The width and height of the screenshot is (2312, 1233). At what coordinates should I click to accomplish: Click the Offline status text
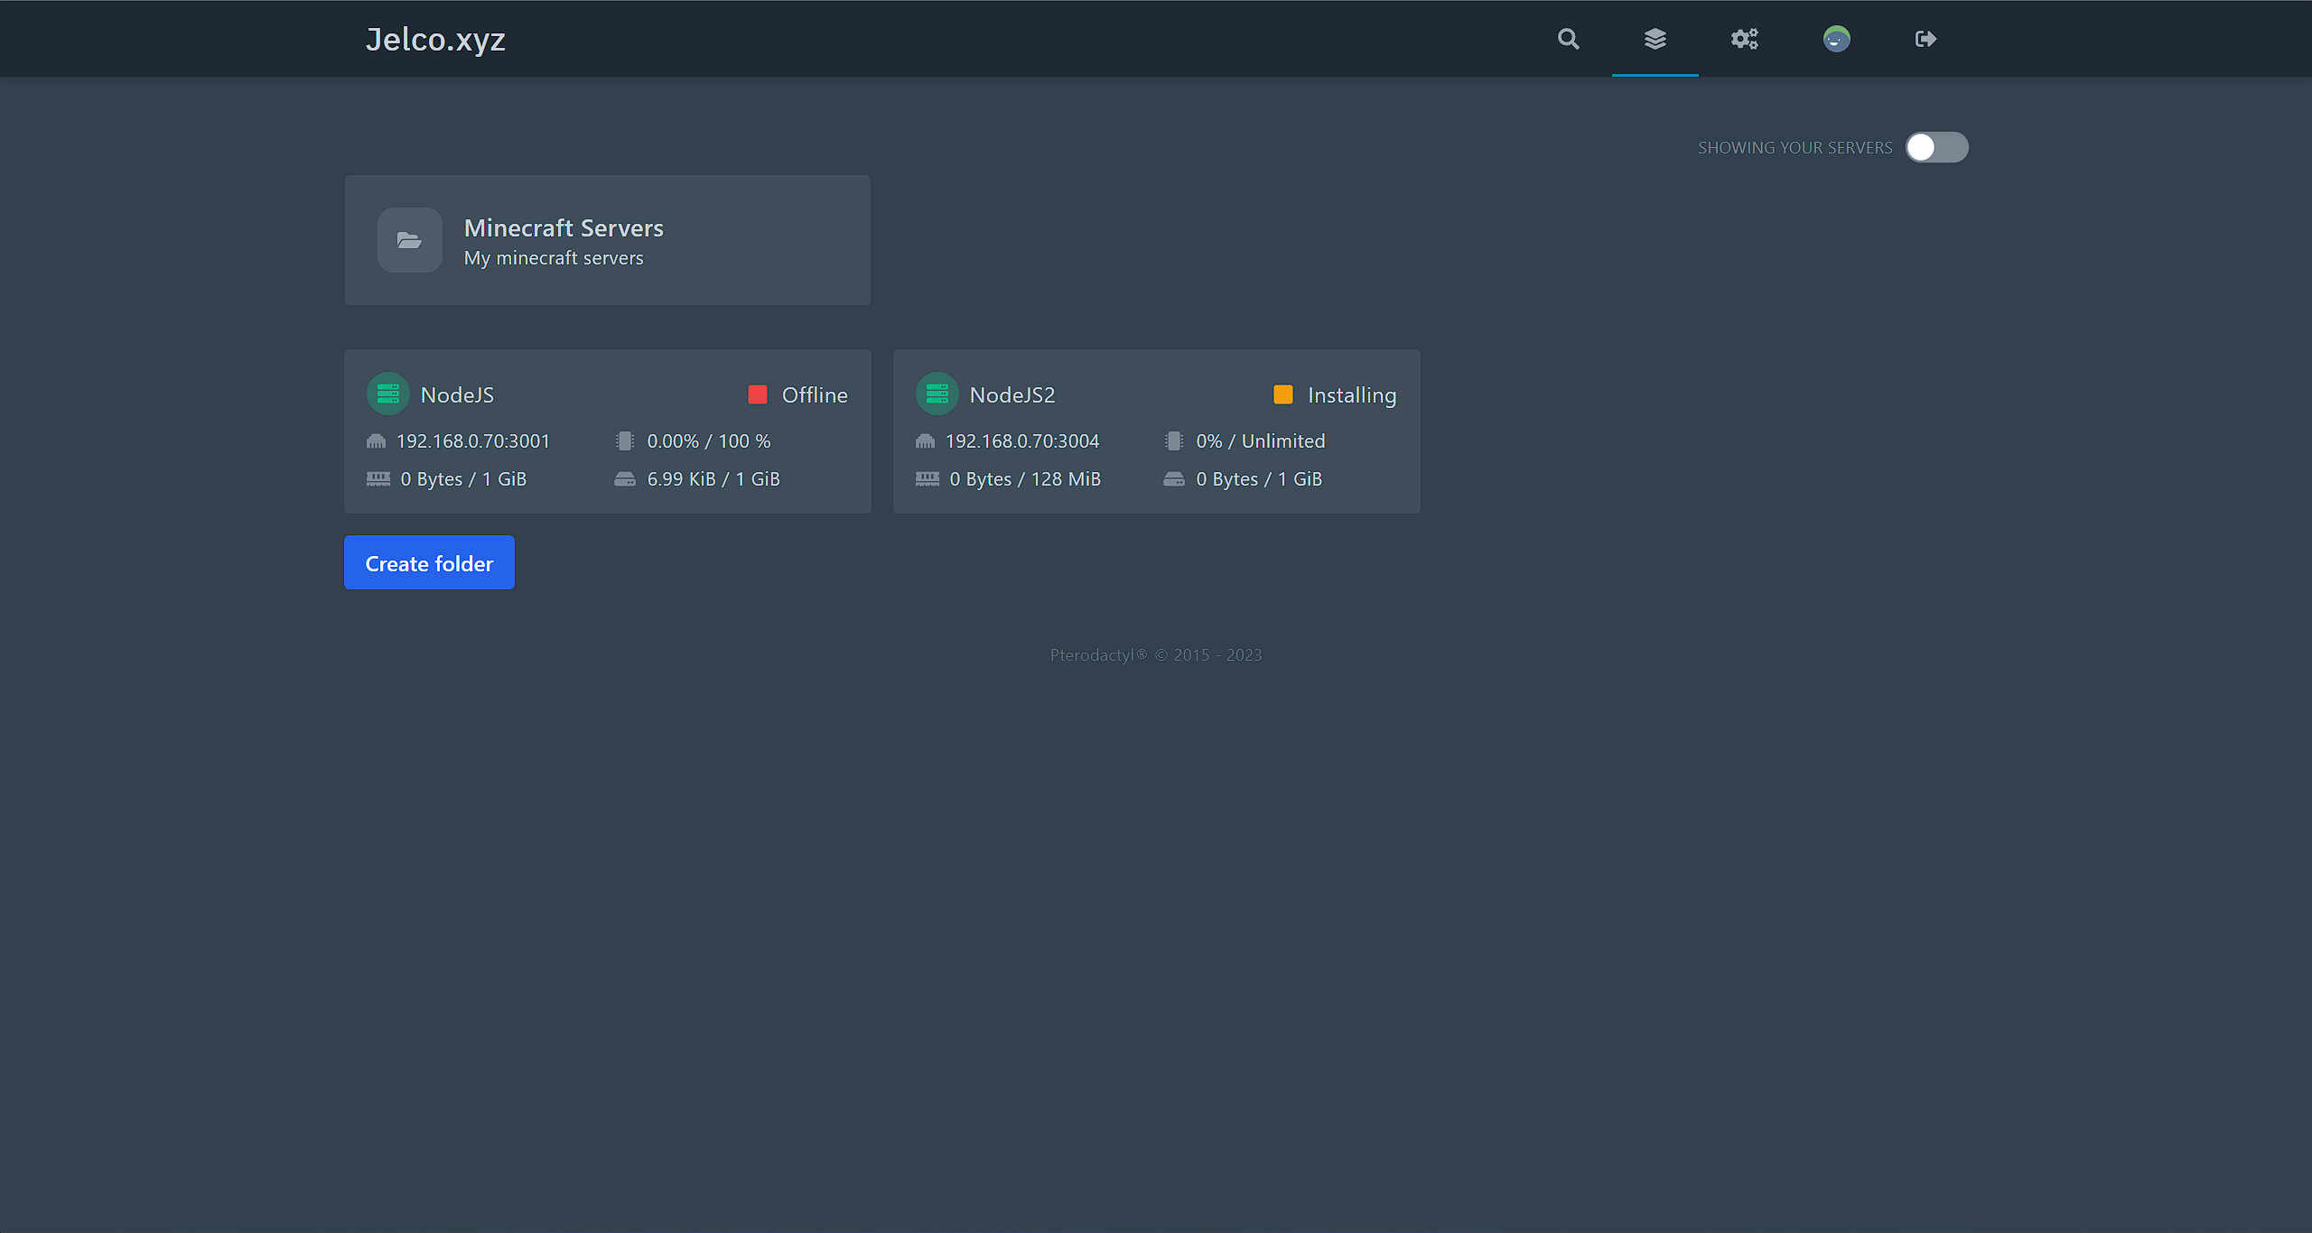tap(815, 395)
